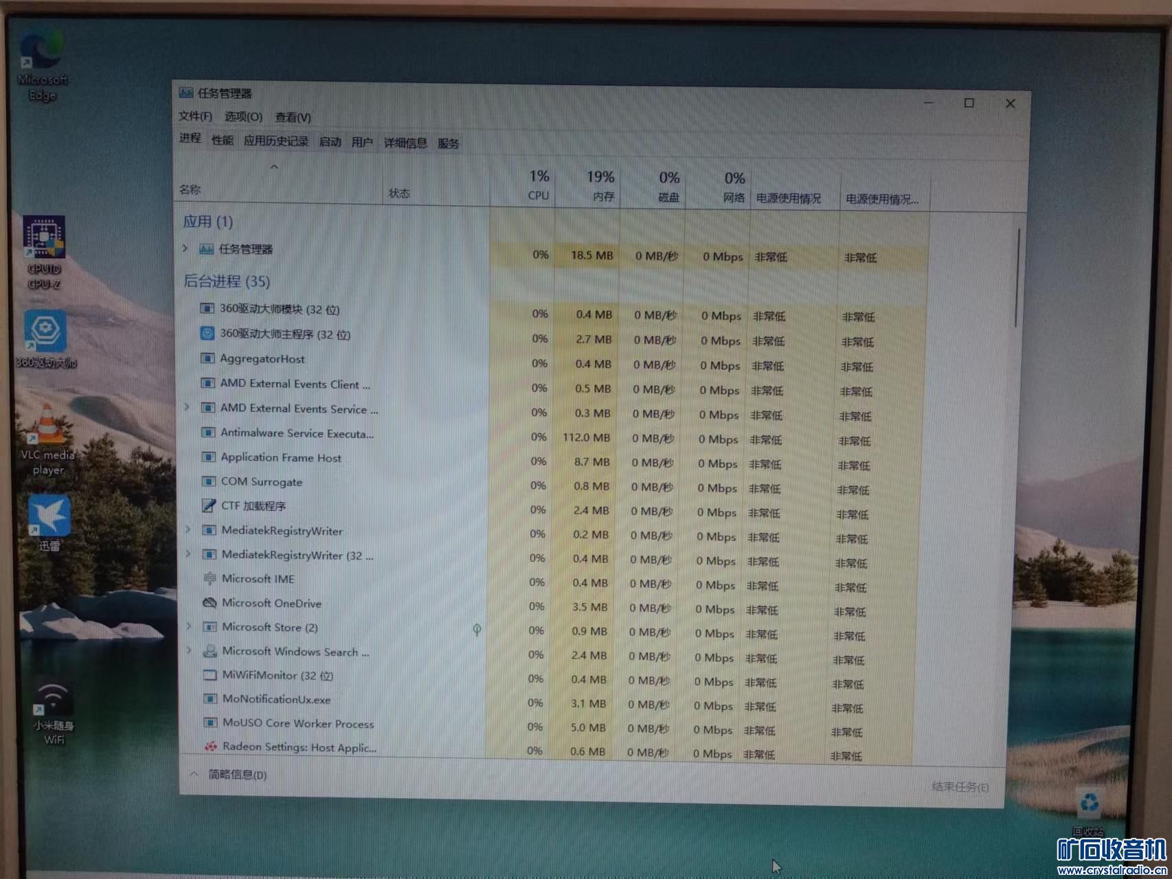Click the 112.0 MB memory value
1172x879 pixels.
click(x=587, y=437)
